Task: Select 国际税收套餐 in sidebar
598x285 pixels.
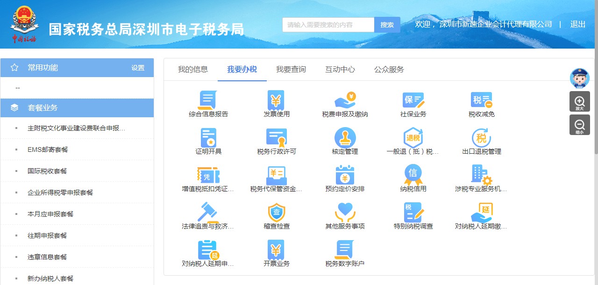Action: [47, 171]
